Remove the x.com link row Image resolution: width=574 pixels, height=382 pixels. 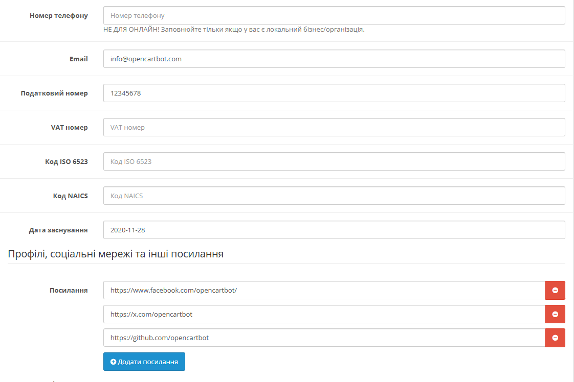coord(555,314)
